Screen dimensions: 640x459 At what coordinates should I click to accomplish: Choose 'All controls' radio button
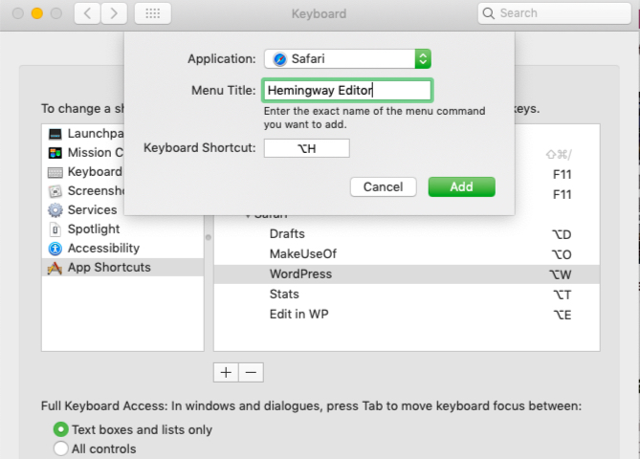coord(61,448)
